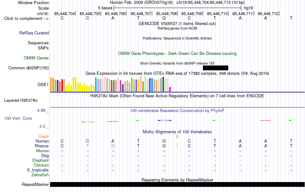Image resolution: width=305 pixels, height=192 pixels.
Task: Click the Dog alignment row label
Action: (45, 156)
